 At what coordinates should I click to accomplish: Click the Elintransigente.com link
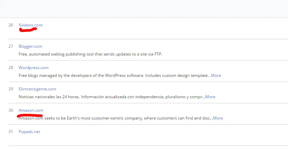[x=37, y=89]
